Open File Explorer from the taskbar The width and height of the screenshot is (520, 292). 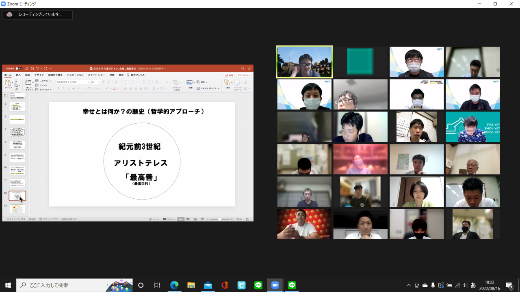[x=191, y=285]
